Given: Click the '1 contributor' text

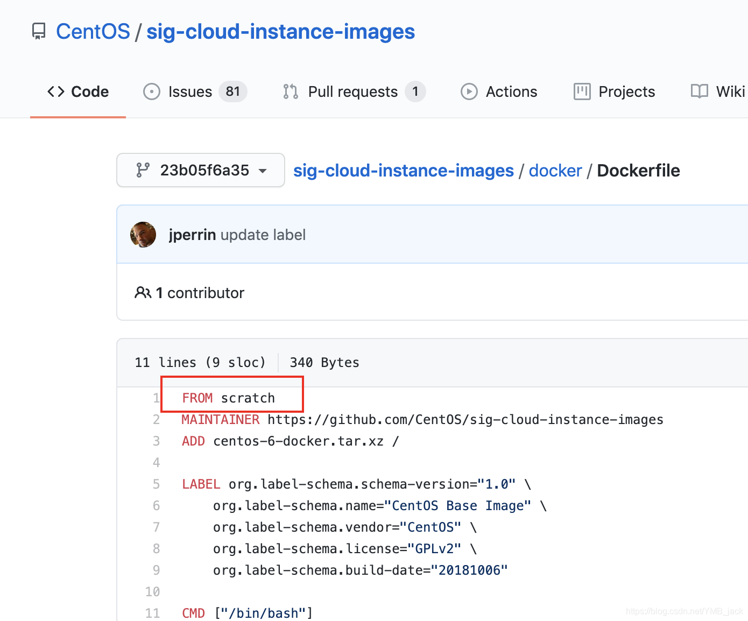Looking at the screenshot, I should [x=200, y=293].
